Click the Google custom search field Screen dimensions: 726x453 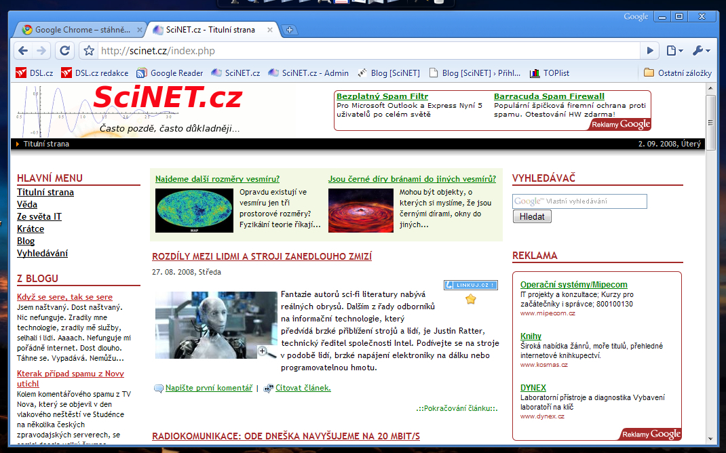click(579, 201)
